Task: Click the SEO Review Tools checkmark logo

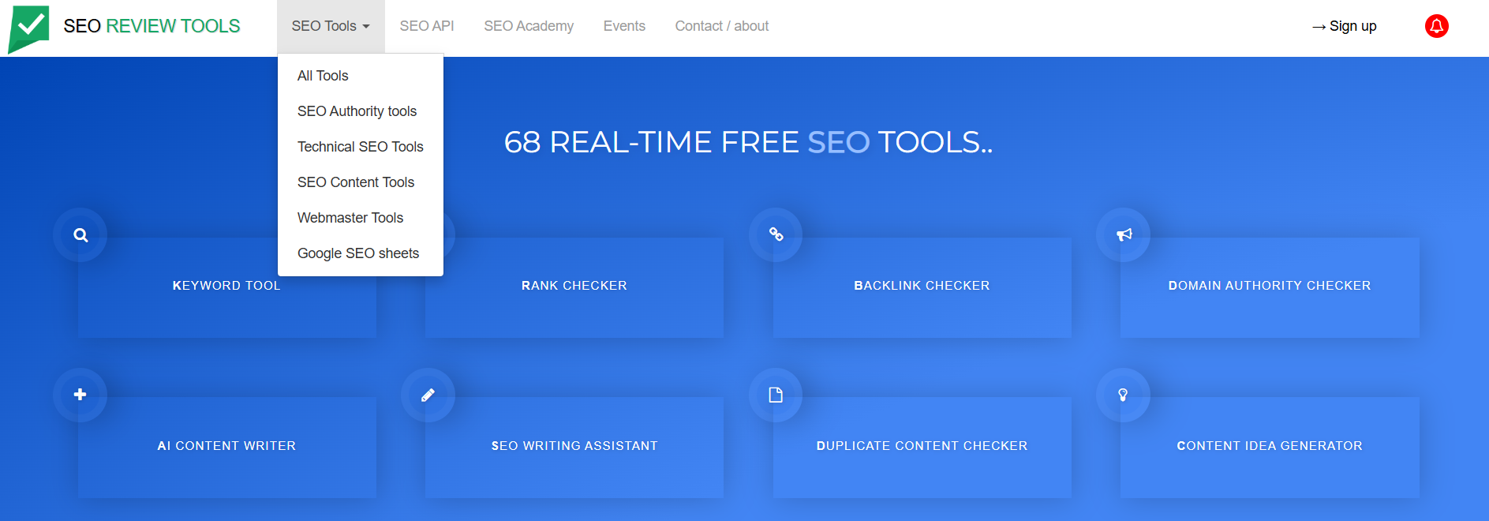Action: pos(29,28)
